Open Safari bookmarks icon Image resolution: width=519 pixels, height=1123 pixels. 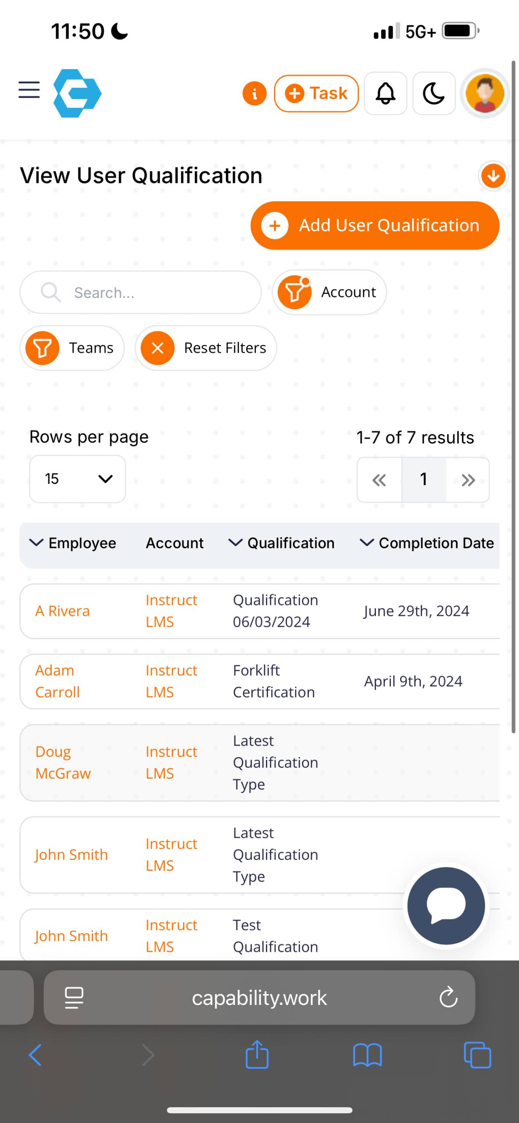(367, 1055)
